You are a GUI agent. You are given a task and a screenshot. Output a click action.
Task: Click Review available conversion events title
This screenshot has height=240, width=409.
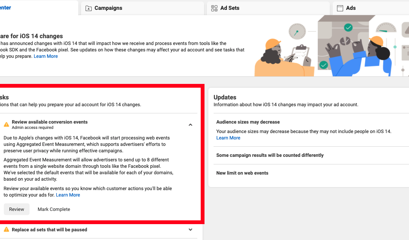[50, 122]
